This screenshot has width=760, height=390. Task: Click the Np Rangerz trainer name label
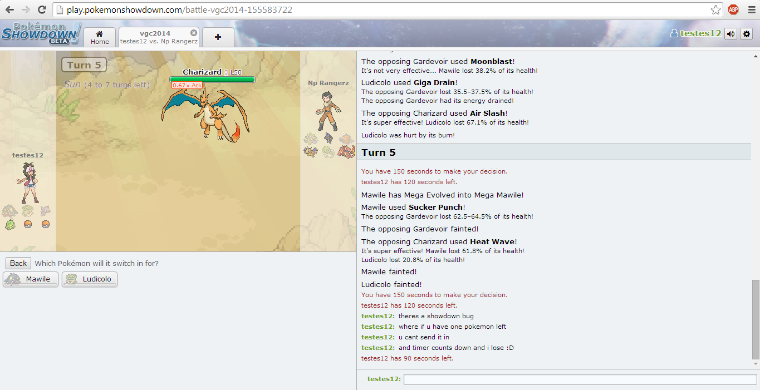(328, 83)
